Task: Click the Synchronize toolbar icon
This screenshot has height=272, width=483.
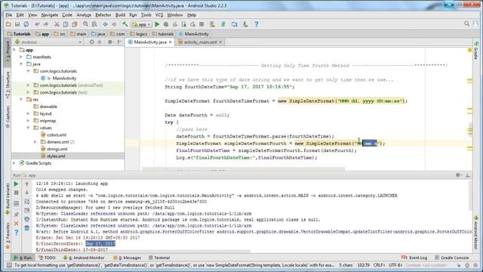Action: click(26, 24)
